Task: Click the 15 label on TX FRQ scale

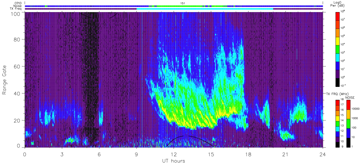Action: pyautogui.click(x=342, y=115)
